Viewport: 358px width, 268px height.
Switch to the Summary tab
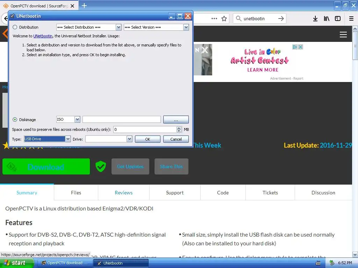(x=27, y=193)
